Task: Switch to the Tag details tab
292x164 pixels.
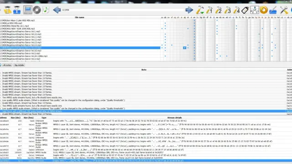Action: [19, 65]
